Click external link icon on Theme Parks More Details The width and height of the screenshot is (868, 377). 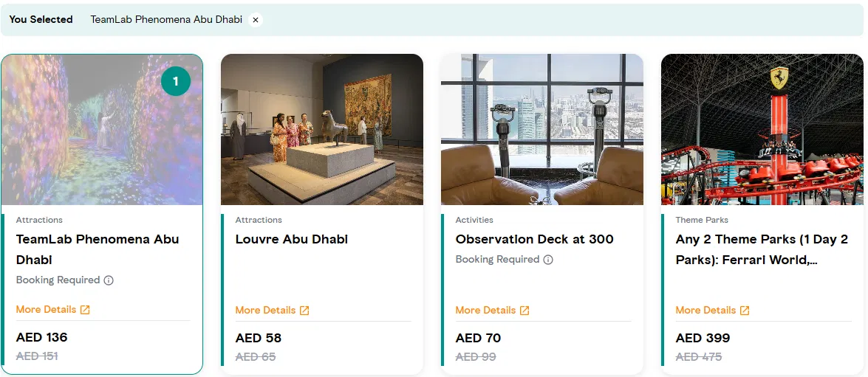click(x=745, y=311)
